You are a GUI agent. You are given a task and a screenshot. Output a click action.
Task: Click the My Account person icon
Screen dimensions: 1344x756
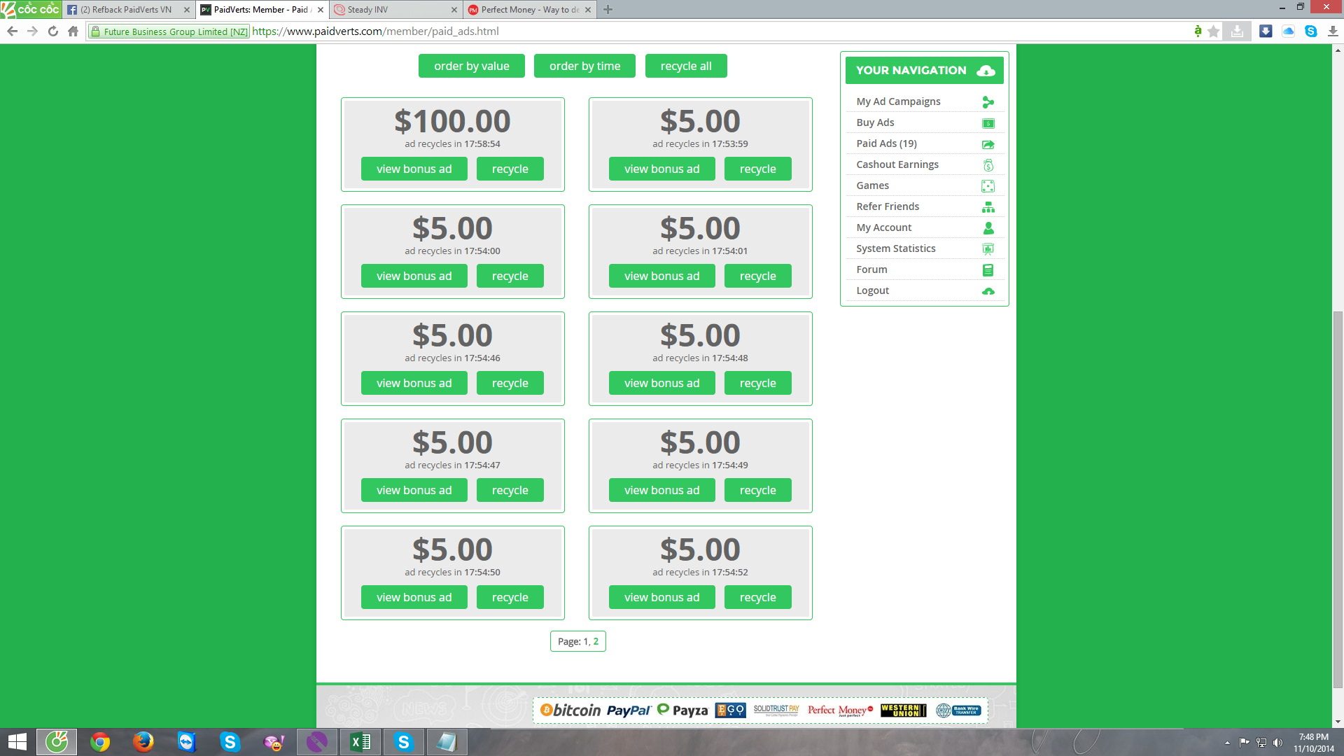(988, 228)
